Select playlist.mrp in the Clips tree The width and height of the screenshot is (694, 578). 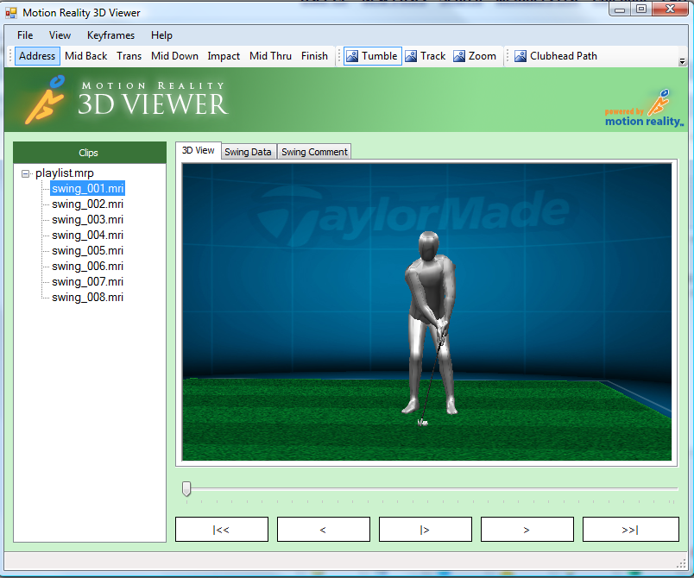(x=65, y=173)
